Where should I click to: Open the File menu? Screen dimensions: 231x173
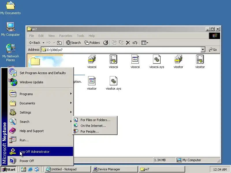coord(31,36)
